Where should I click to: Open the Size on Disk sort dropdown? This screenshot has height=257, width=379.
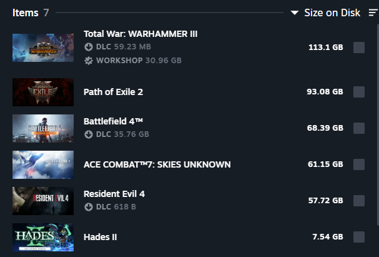pos(332,13)
